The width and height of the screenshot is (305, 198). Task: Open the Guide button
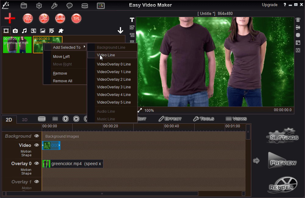point(60,19)
